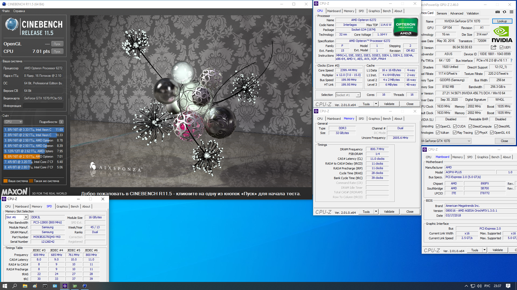Open Graphics tab in SPD CPU-Z window

[62, 206]
